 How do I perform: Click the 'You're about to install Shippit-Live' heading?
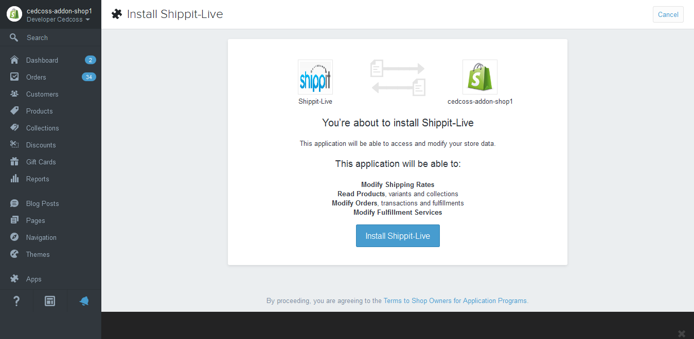pyautogui.click(x=398, y=123)
